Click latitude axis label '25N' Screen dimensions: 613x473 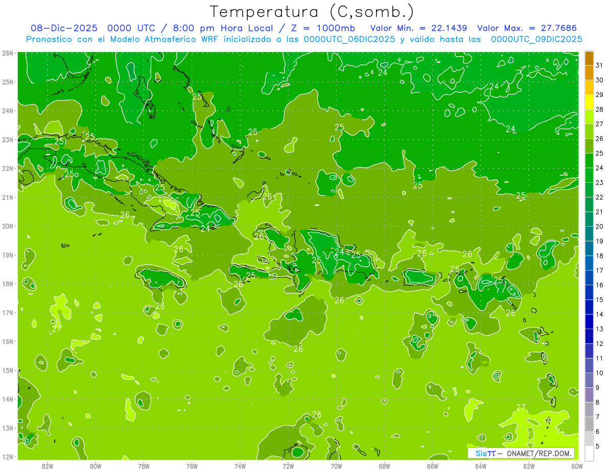click(8, 82)
